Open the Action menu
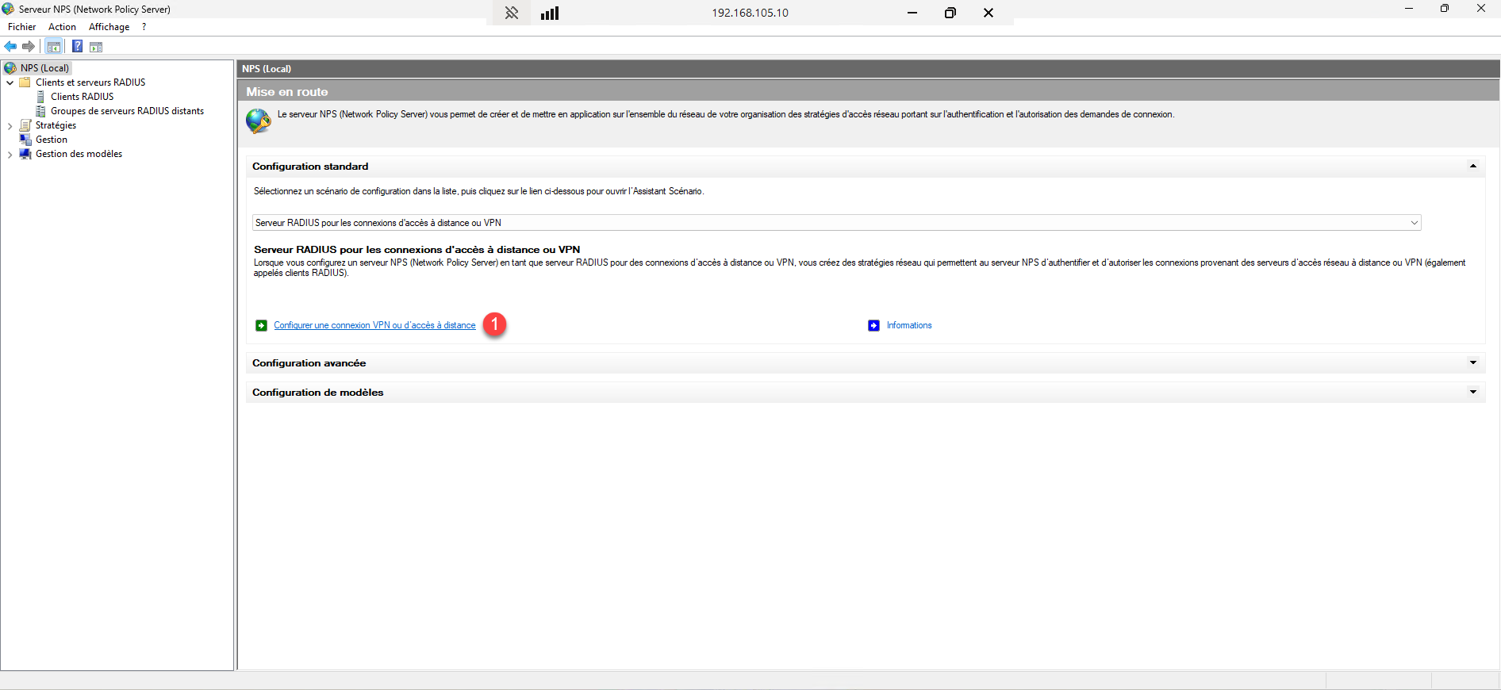 [x=62, y=27]
